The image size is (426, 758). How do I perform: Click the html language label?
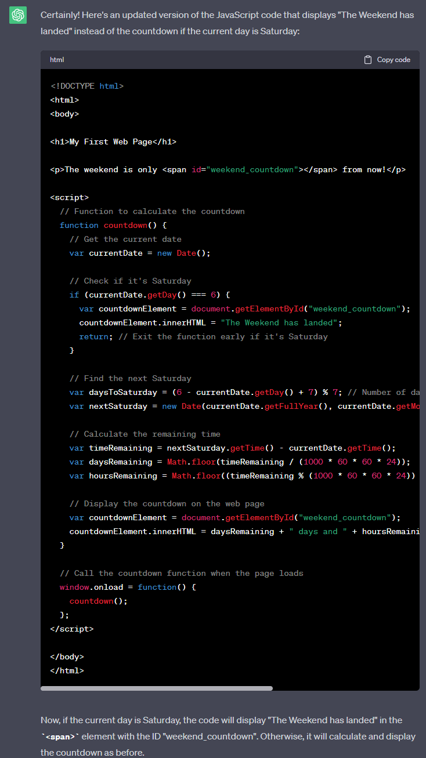57,60
